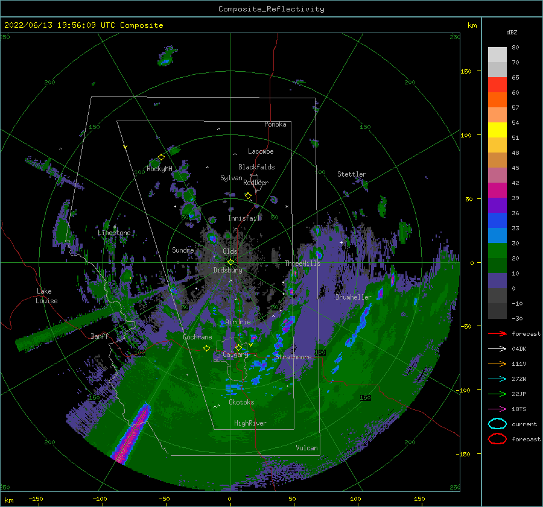
Task: Click the Lake Louise label
Action: pyautogui.click(x=46, y=296)
